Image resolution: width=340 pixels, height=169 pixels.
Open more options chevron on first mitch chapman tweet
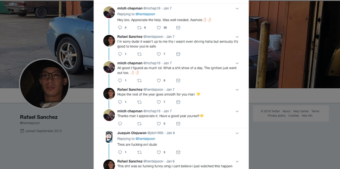(x=237, y=8)
